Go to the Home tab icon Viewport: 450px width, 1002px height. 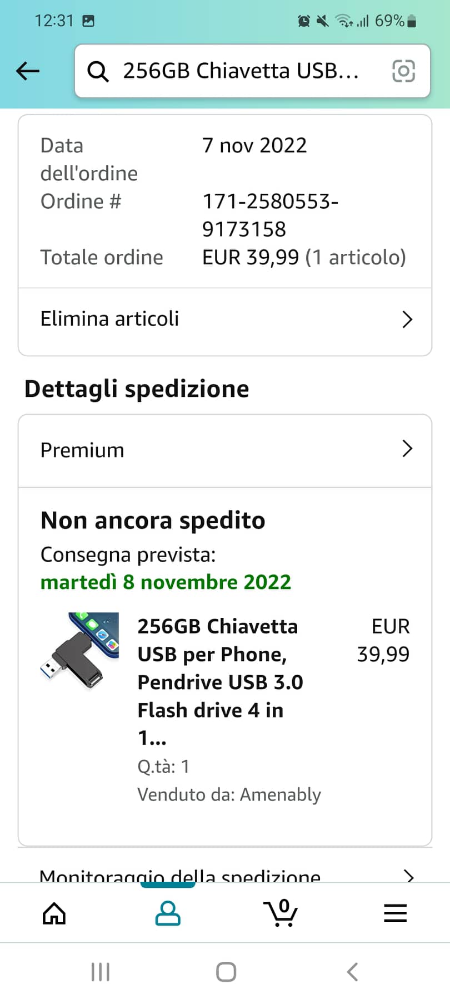pos(54,913)
